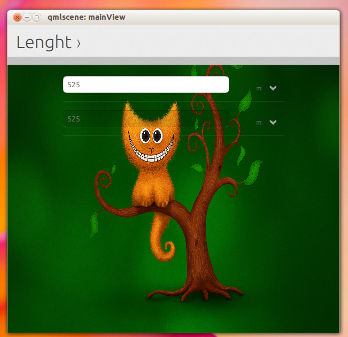348x337 pixels.
Task: Focus the top white input field with 525
Action: pyautogui.click(x=146, y=85)
